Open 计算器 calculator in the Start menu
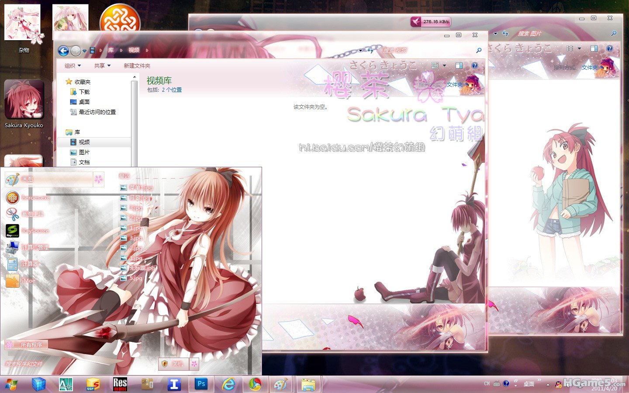 click(30, 264)
